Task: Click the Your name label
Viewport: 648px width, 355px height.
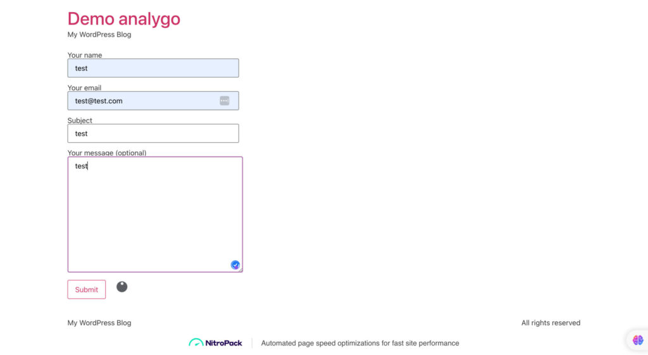Action: [85, 55]
